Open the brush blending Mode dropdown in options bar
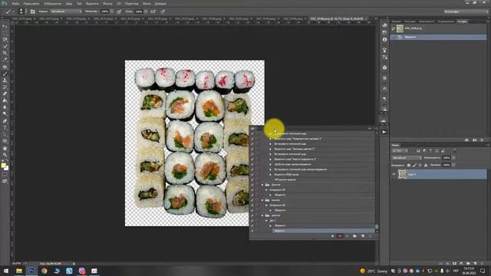This screenshot has width=491, height=276. click(x=66, y=11)
